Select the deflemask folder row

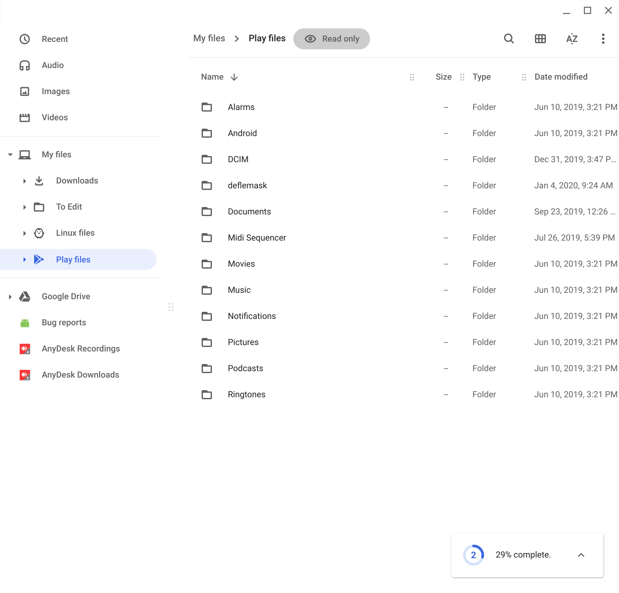247,185
